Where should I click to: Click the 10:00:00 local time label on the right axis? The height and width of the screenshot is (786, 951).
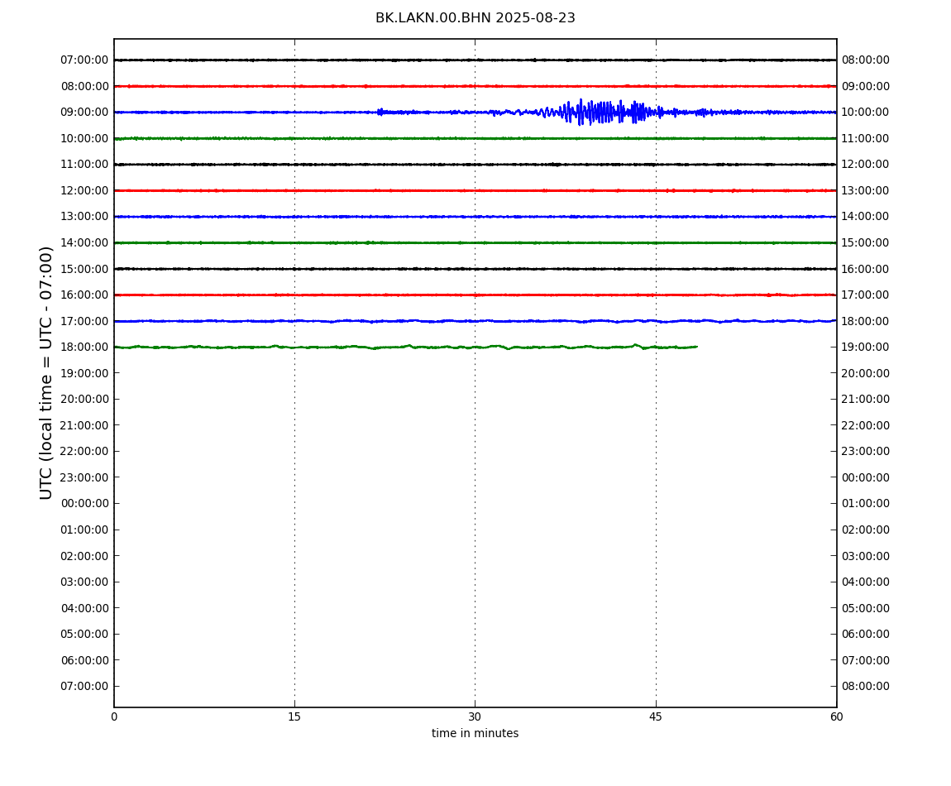point(866,113)
